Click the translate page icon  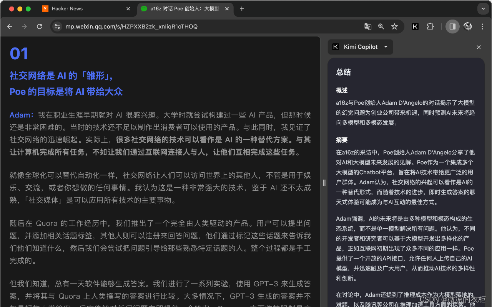pyautogui.click(x=368, y=26)
